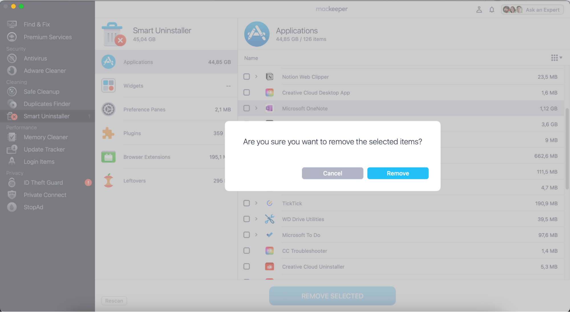Click the Notion Web Clipper app icon
The height and width of the screenshot is (312, 570).
tap(269, 77)
